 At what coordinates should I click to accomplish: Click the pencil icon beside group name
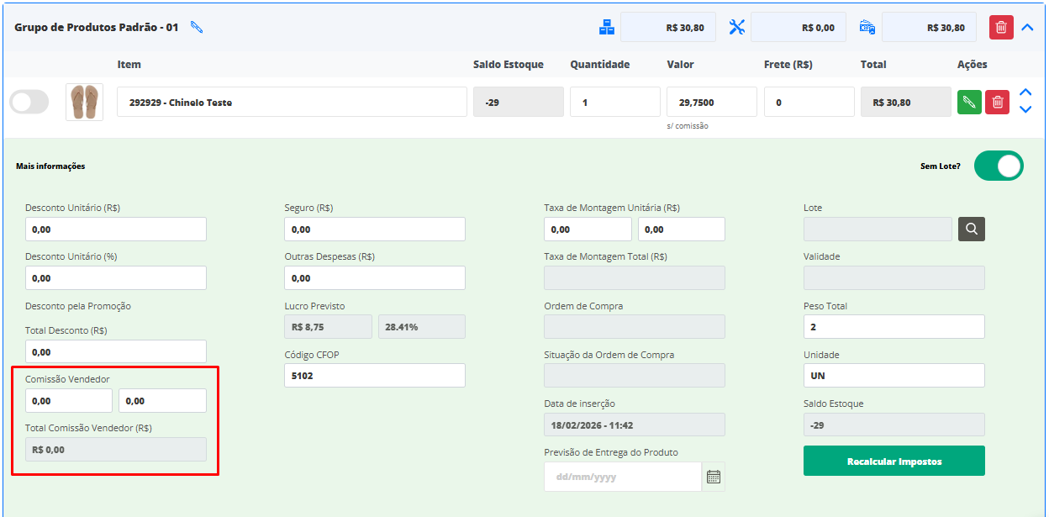[197, 27]
